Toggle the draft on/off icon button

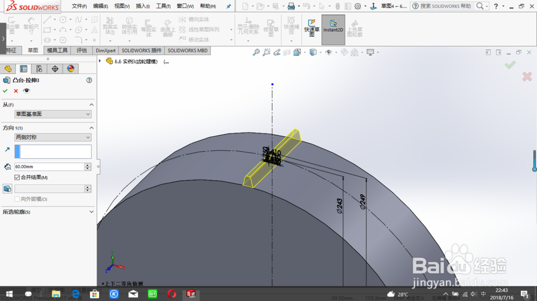pos(7,188)
